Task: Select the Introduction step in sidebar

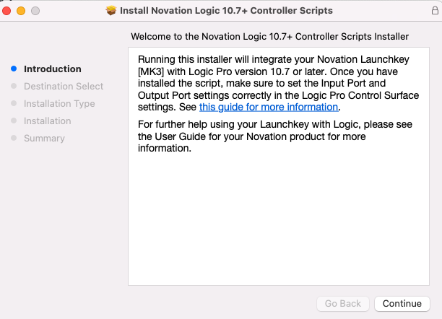Action: (53, 69)
